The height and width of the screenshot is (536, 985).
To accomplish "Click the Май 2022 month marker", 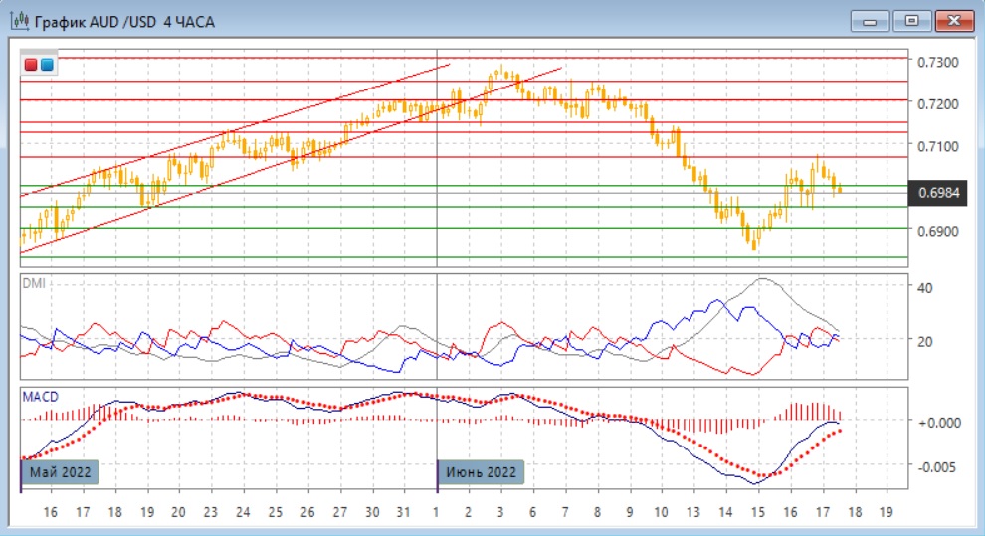I will [x=60, y=472].
